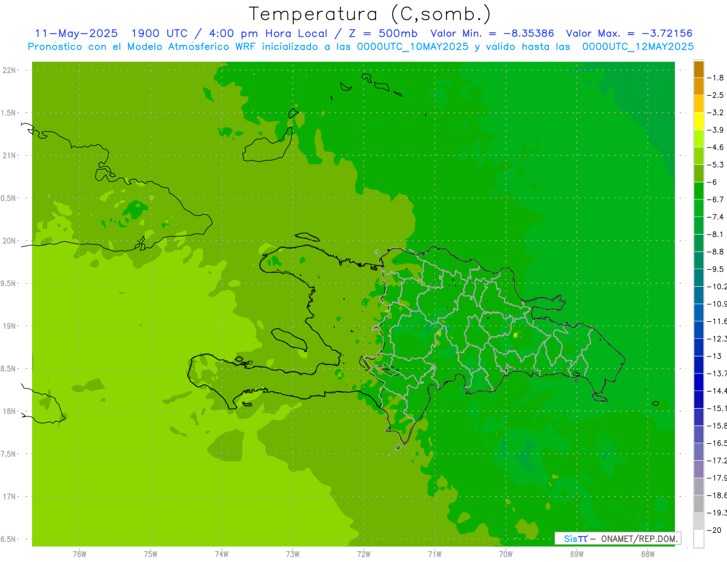Click the 'Z = 500mb' level text

pyautogui.click(x=383, y=33)
